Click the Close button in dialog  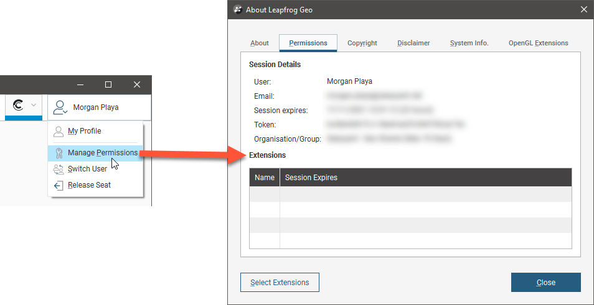pyautogui.click(x=545, y=283)
